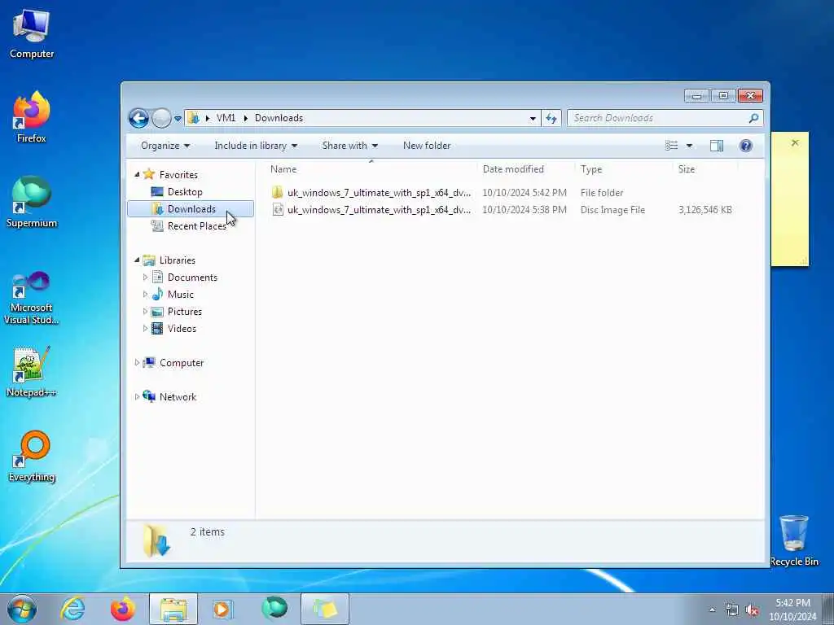Click Sticky Notes taskbar button
Screen dimensions: 834x625
coord(325,609)
